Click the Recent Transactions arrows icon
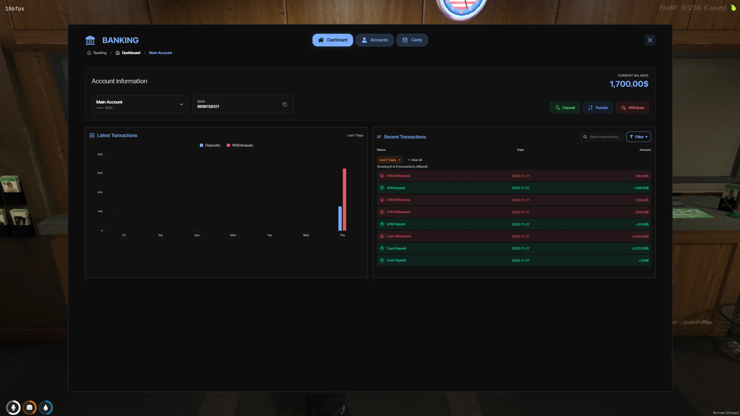This screenshot has width=740, height=416. coord(379,136)
